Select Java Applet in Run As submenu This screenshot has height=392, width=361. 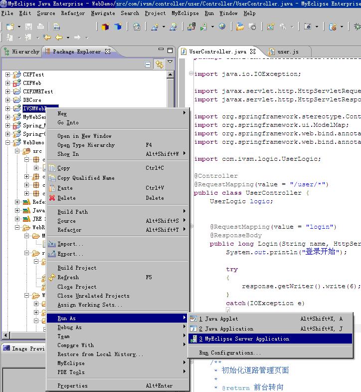pos(270,319)
